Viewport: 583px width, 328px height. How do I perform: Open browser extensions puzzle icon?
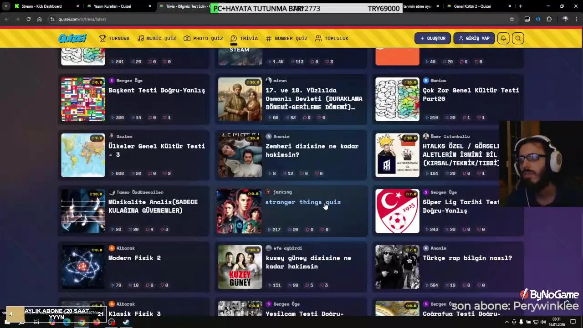[549, 19]
